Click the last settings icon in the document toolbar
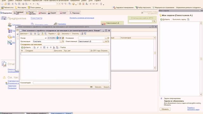This screenshot has width=203, height=114. (85, 34)
